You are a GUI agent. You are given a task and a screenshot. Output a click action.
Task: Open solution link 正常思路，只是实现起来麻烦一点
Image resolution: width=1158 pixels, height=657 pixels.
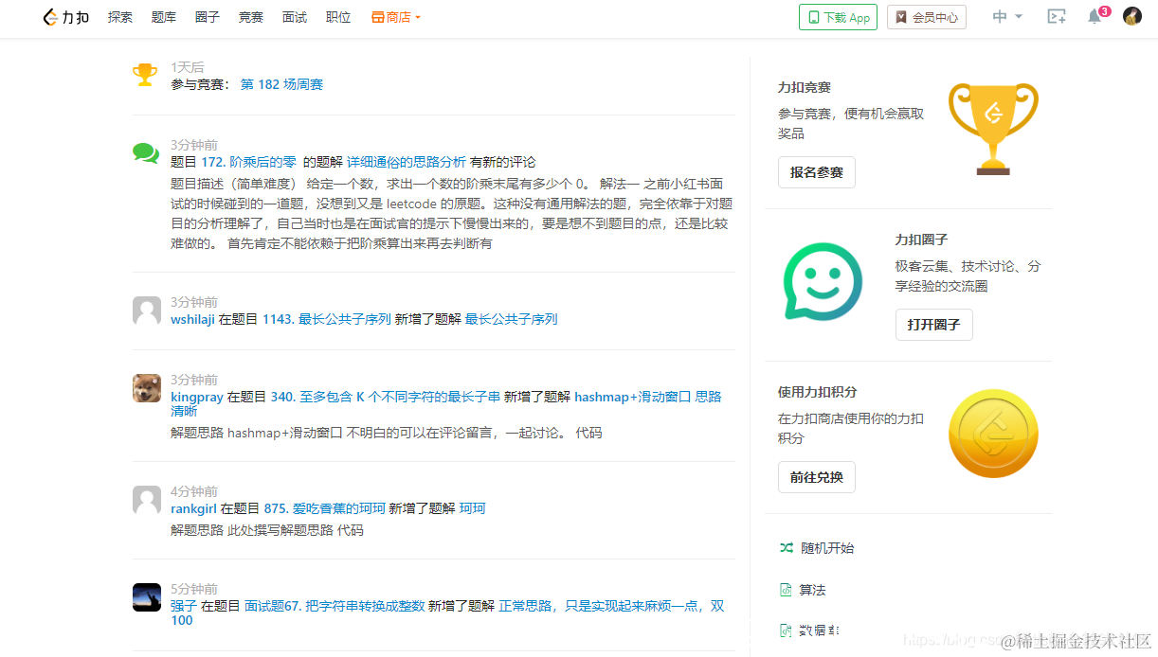[x=447, y=613]
